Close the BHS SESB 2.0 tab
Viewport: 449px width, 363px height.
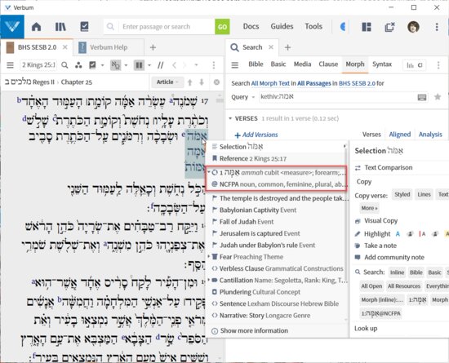[65, 47]
